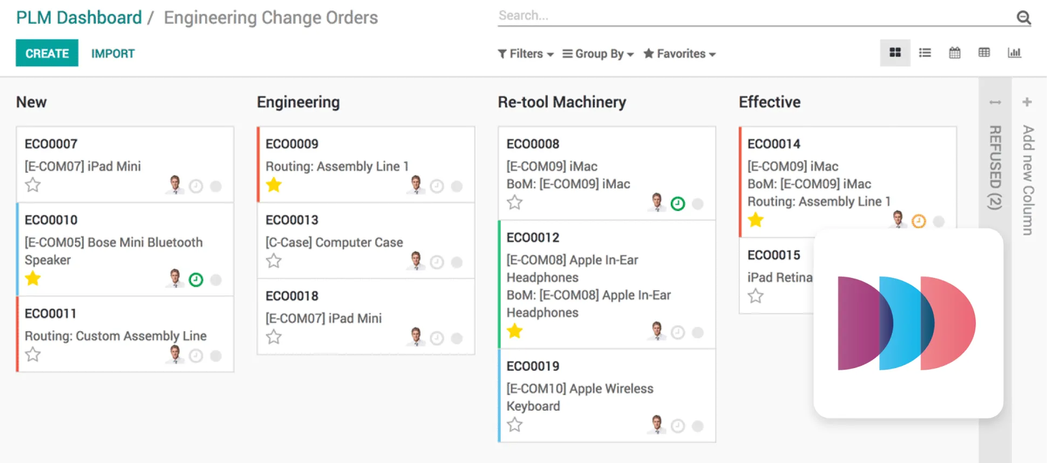Viewport: 1047px width, 463px height.
Task: Unstar the ECO0012 card
Action: click(x=515, y=331)
